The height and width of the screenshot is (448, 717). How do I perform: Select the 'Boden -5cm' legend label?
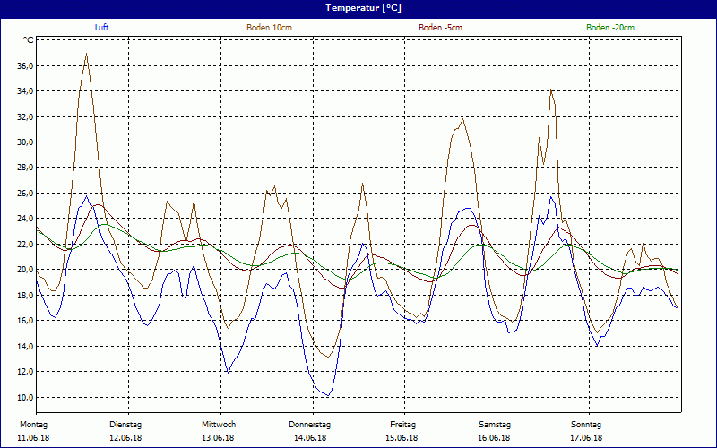pos(440,28)
